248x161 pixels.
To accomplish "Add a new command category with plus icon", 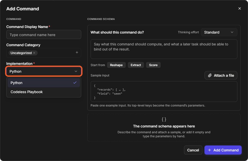I will (77, 52).
